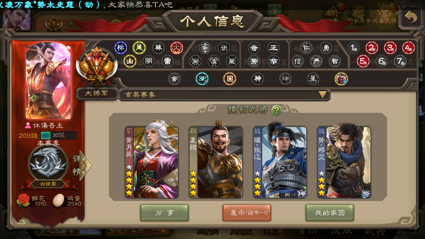Toggle the 1将 mode badge
The width and height of the screenshot is (425, 239).
[354, 48]
